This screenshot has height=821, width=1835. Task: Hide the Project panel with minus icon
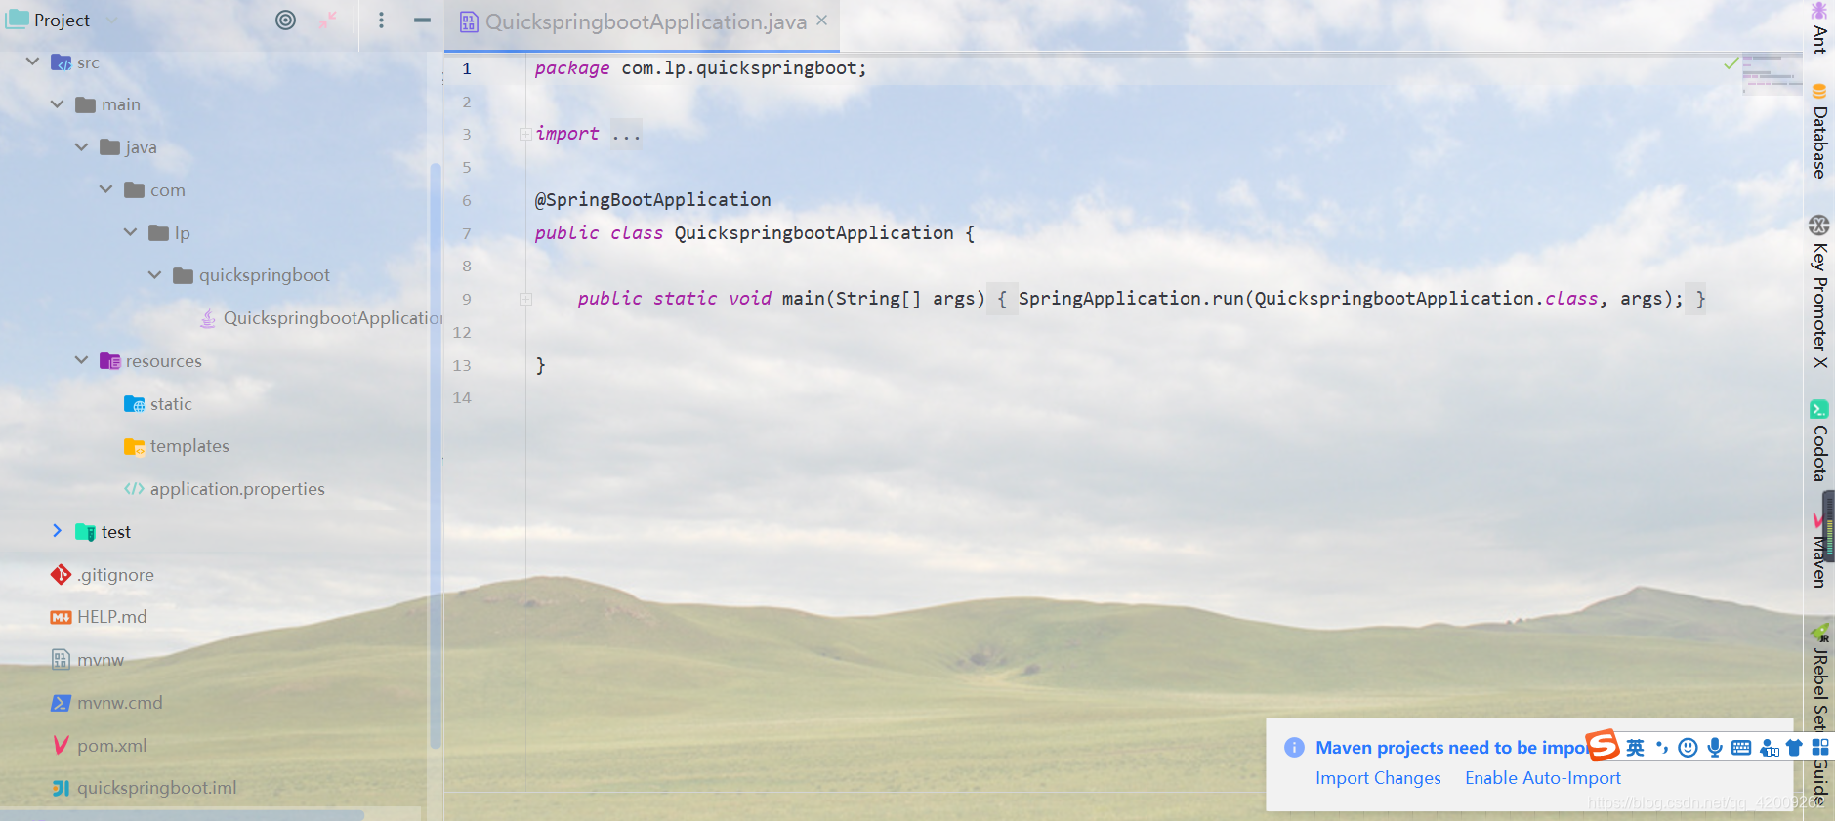coord(422,20)
